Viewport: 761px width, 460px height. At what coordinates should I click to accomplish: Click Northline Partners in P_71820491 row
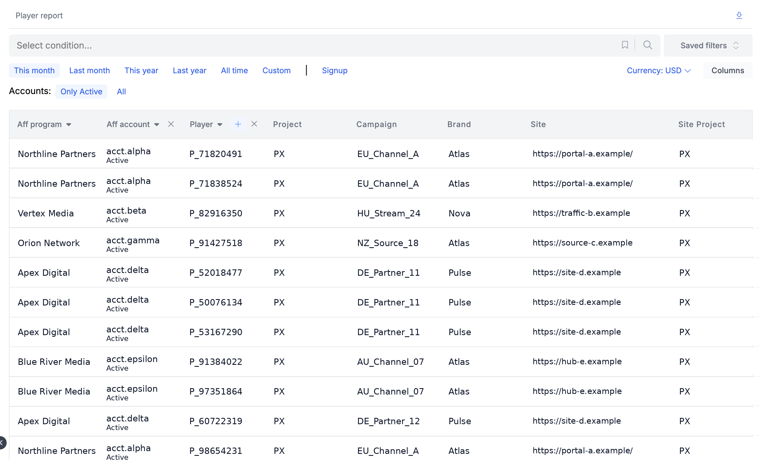[57, 154]
